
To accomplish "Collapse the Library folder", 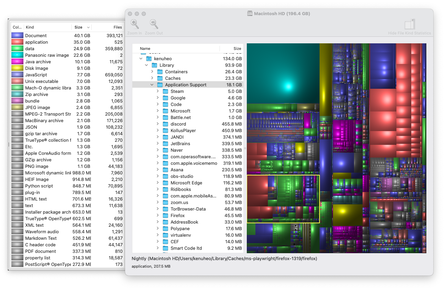I will click(146, 65).
